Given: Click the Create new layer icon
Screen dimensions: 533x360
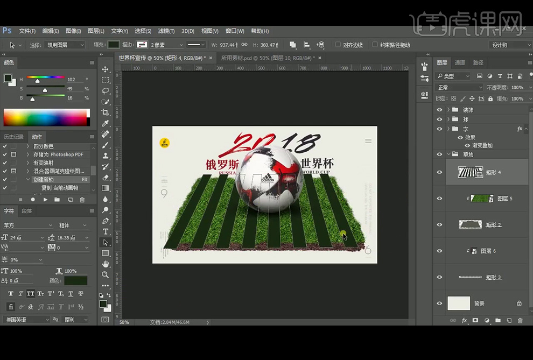Looking at the screenshot, I should click(x=510, y=321).
